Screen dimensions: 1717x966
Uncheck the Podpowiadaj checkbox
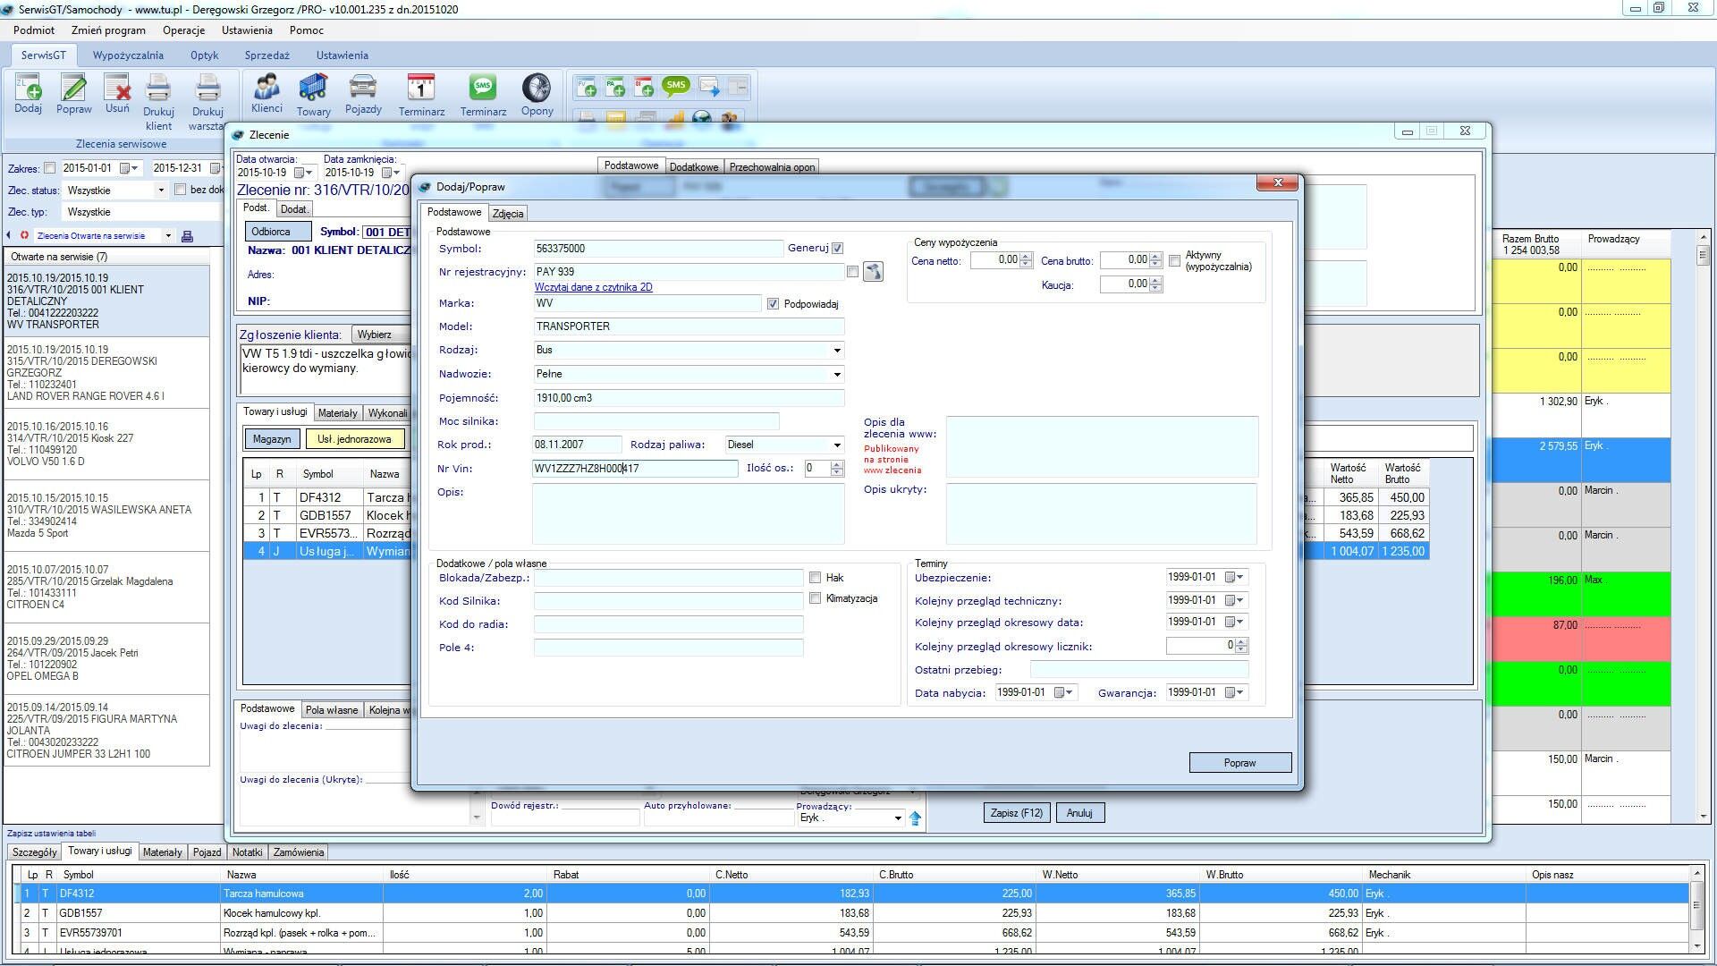[x=774, y=304]
